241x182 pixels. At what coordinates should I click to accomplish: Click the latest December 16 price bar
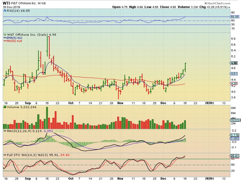pyautogui.click(x=186, y=67)
